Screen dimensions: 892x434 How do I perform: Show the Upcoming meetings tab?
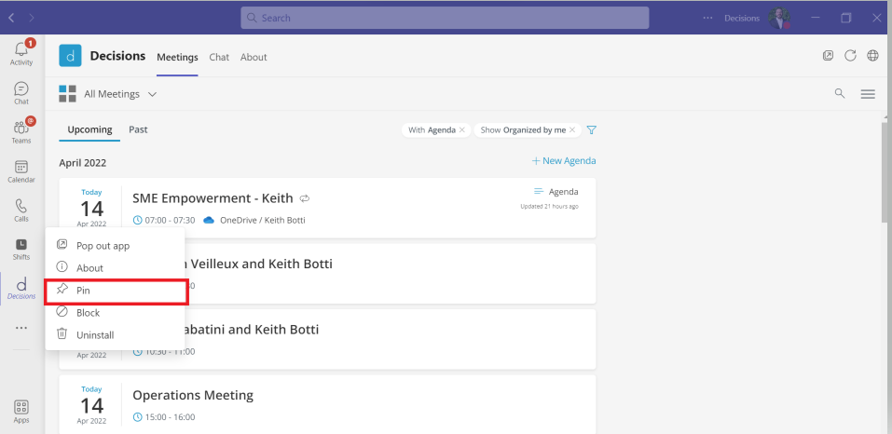(89, 129)
